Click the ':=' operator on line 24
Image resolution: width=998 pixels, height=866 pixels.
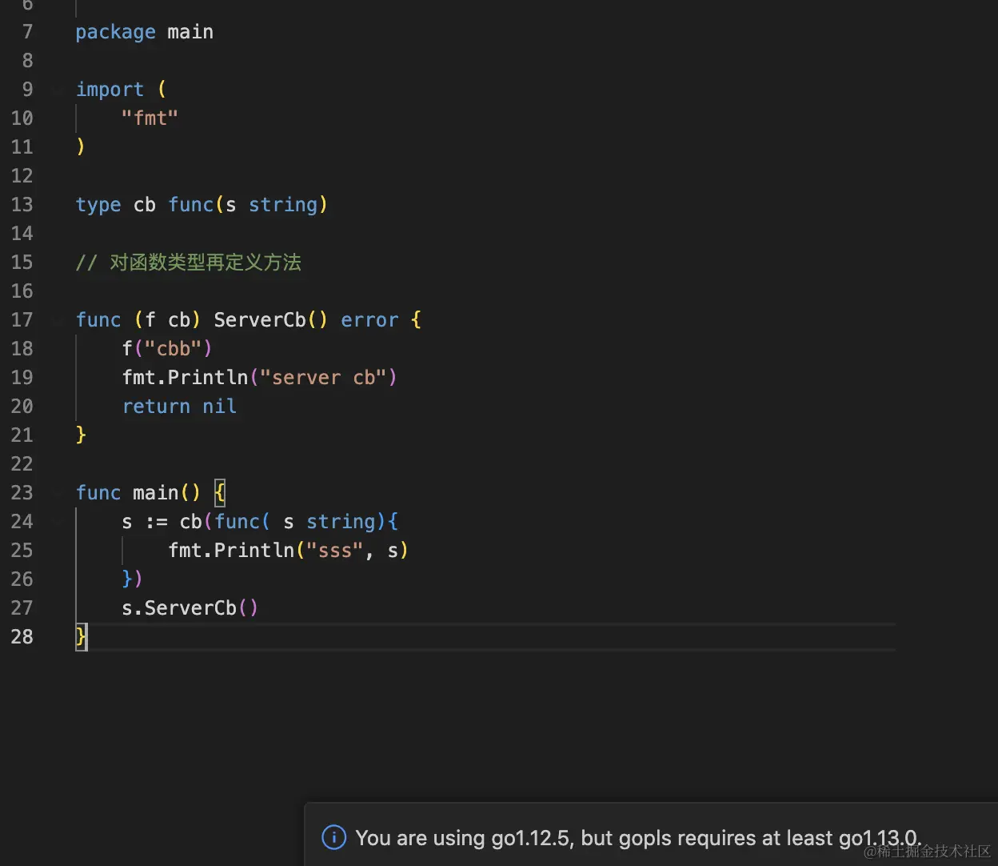156,523
